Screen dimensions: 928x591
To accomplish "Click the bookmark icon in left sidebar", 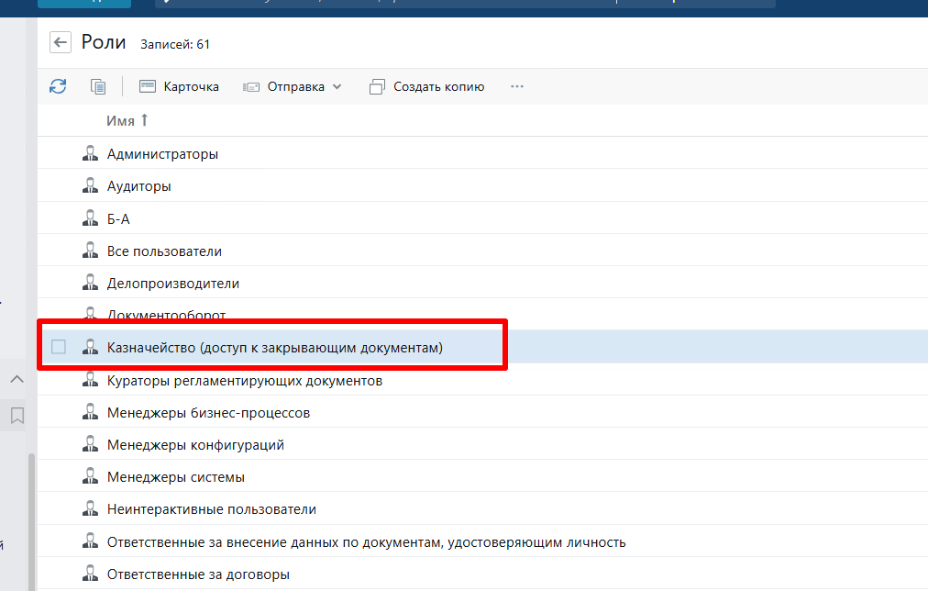I will click(17, 416).
